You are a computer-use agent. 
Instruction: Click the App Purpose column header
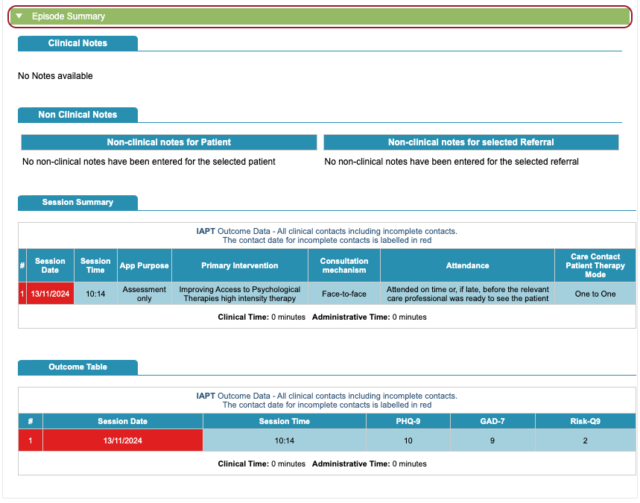coord(145,265)
